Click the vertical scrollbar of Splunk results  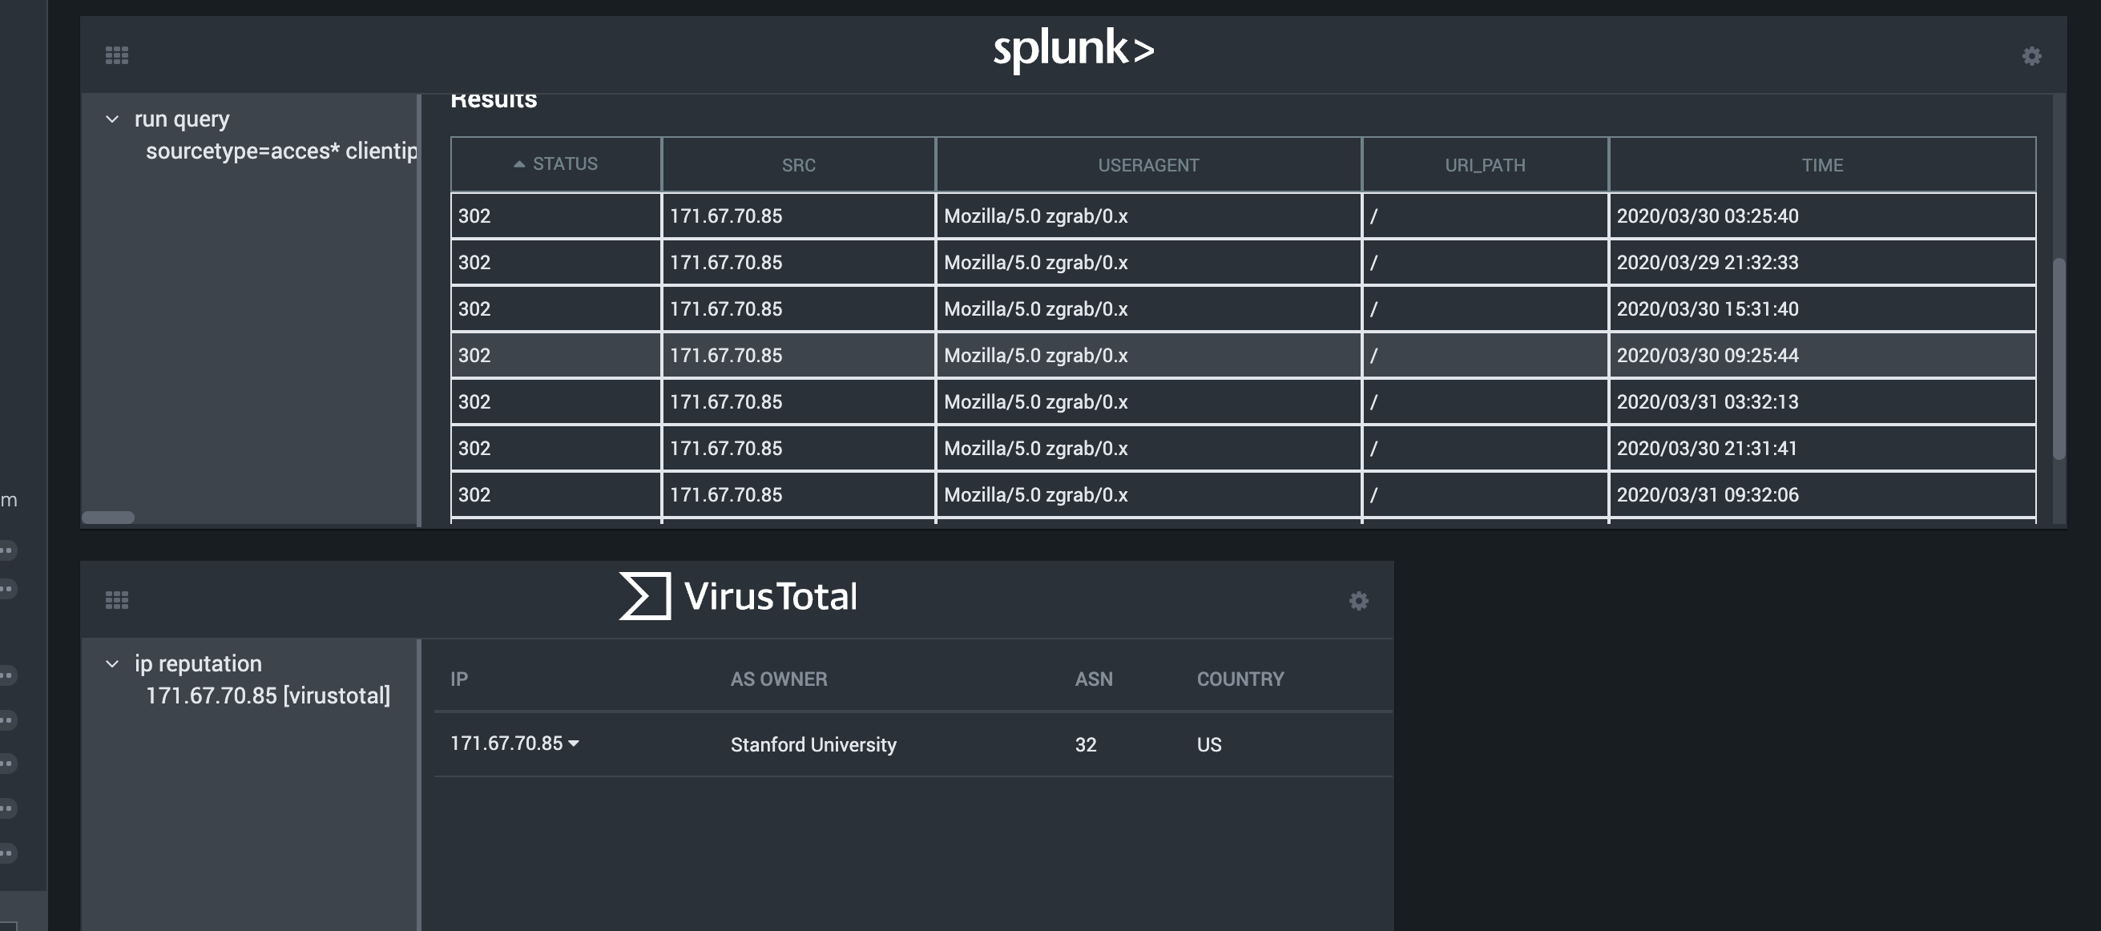tap(2059, 359)
